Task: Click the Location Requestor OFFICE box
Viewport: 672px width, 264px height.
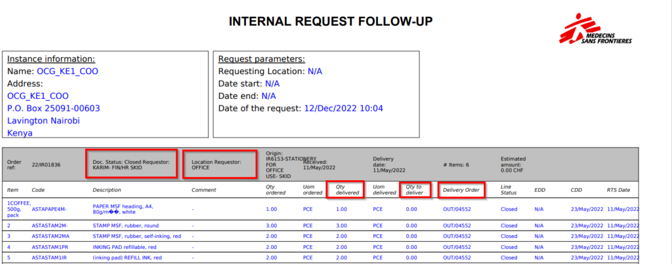Action: [x=220, y=164]
